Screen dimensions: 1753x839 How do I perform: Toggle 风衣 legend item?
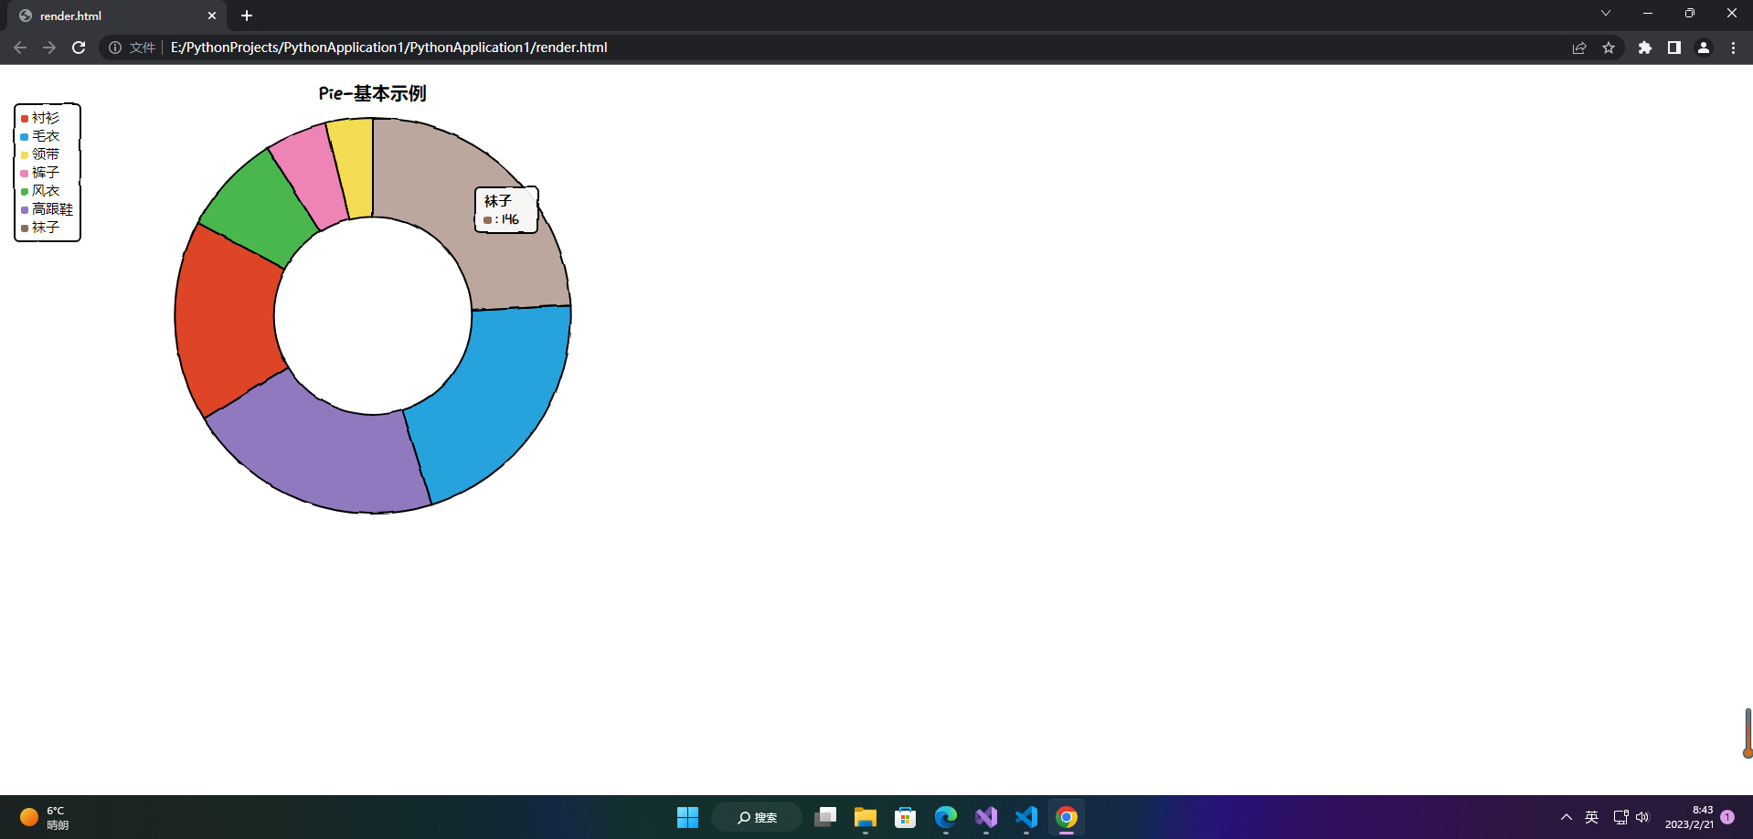pos(40,191)
